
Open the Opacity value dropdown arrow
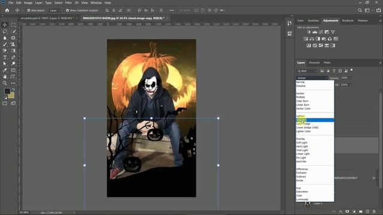click(x=351, y=78)
